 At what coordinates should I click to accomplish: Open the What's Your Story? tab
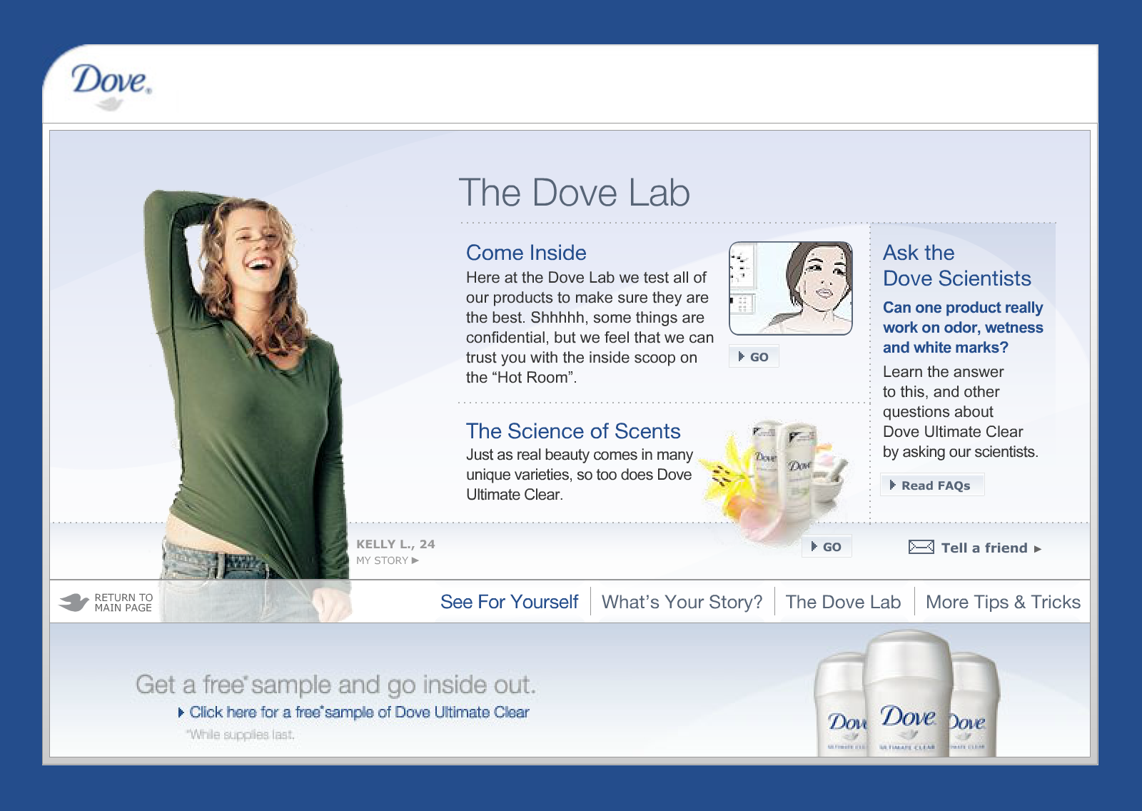pos(682,602)
